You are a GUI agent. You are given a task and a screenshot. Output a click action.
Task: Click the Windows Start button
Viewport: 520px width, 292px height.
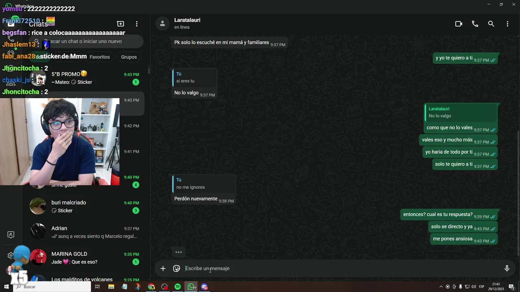click(6, 287)
